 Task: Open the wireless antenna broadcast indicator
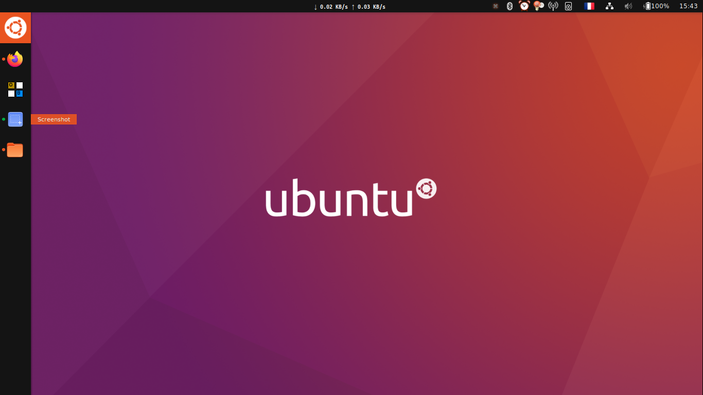pyautogui.click(x=553, y=6)
